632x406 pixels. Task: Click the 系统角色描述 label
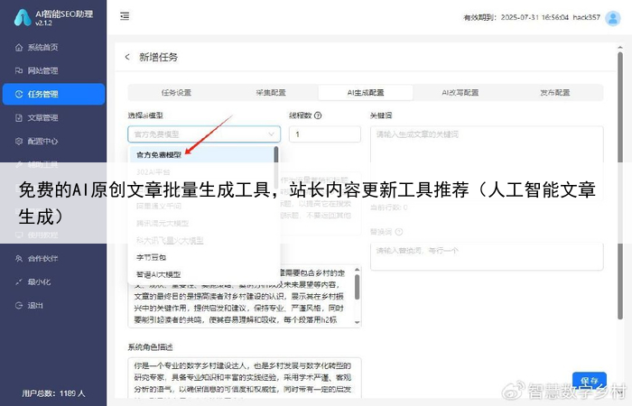pyautogui.click(x=151, y=347)
